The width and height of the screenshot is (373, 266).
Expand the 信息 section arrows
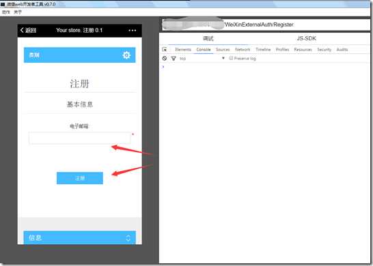click(128, 238)
